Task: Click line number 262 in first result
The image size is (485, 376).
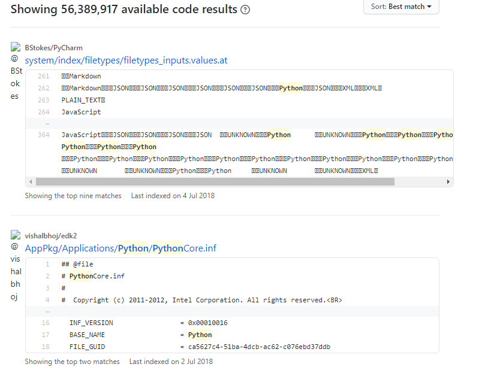Action: pyautogui.click(x=44, y=89)
